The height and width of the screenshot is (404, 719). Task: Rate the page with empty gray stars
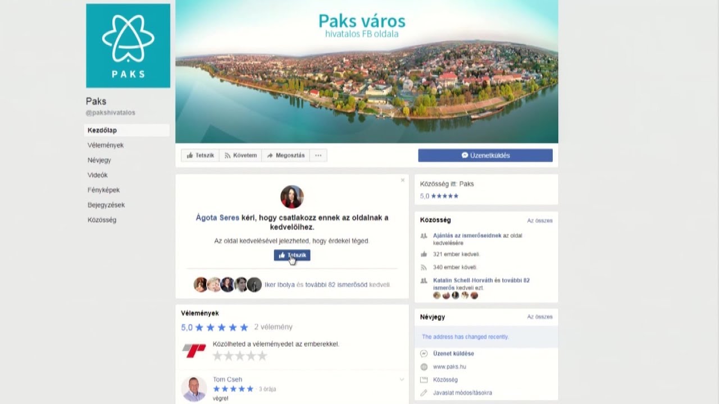[x=240, y=356]
